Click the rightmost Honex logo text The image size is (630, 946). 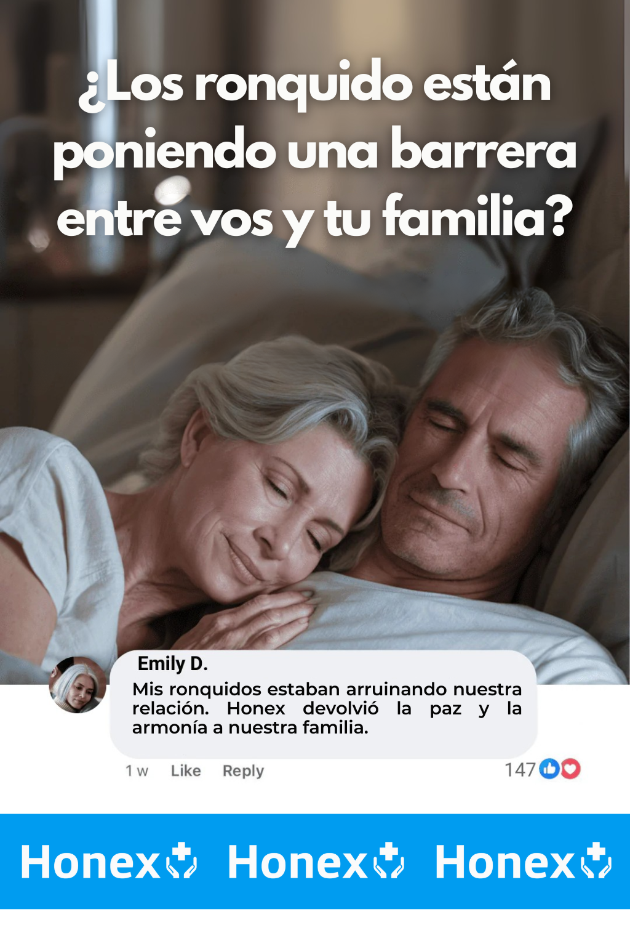click(x=505, y=862)
